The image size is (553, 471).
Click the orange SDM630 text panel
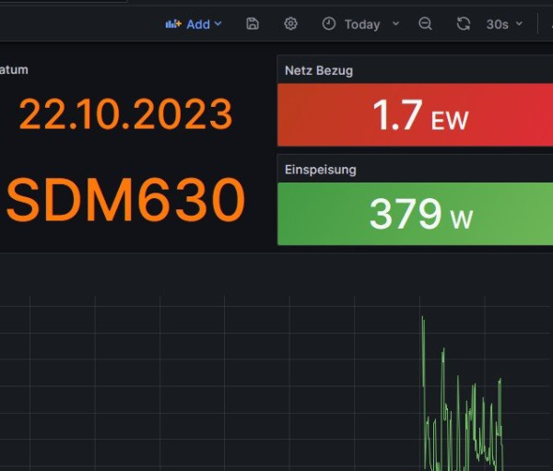[x=126, y=200]
